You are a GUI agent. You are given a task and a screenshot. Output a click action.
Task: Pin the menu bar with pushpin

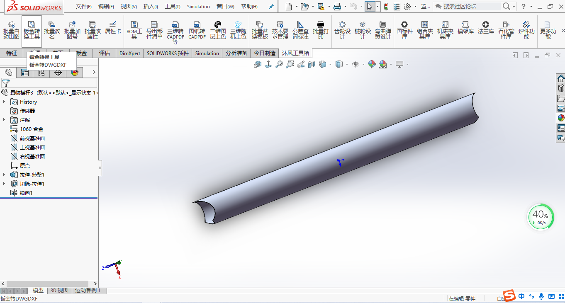click(x=271, y=7)
